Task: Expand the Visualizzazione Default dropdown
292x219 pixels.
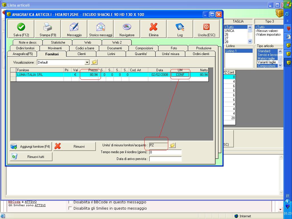Action: (x=87, y=62)
